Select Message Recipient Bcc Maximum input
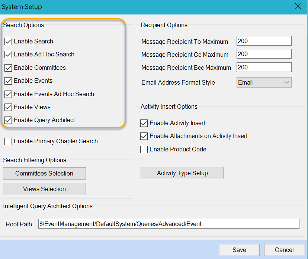This screenshot has width=308, height=259. pyautogui.click(x=264, y=67)
